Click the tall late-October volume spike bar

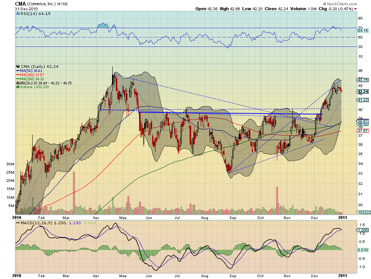point(277,201)
